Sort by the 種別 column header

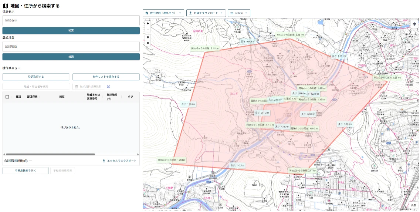[x=18, y=97]
